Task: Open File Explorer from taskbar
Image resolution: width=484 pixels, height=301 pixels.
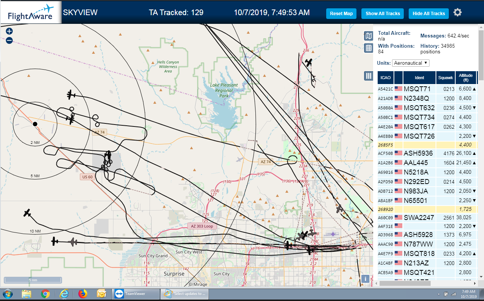Action: point(26,294)
